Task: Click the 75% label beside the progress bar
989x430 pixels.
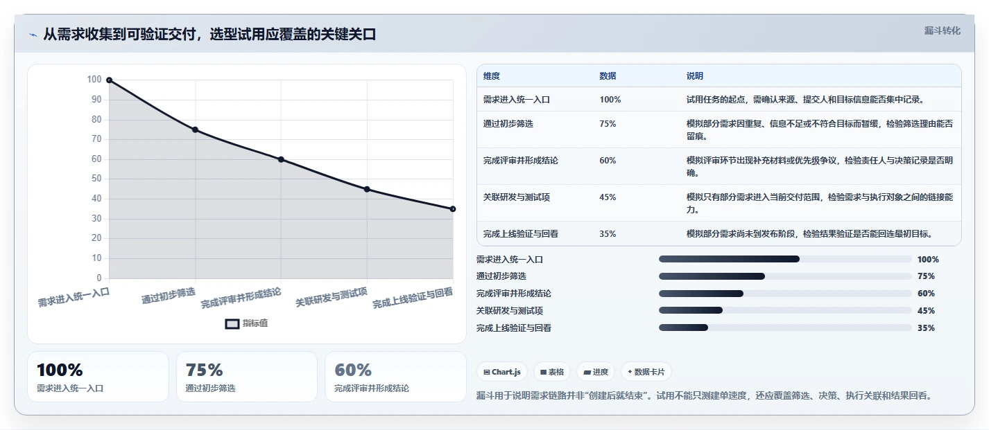Action: (926, 276)
